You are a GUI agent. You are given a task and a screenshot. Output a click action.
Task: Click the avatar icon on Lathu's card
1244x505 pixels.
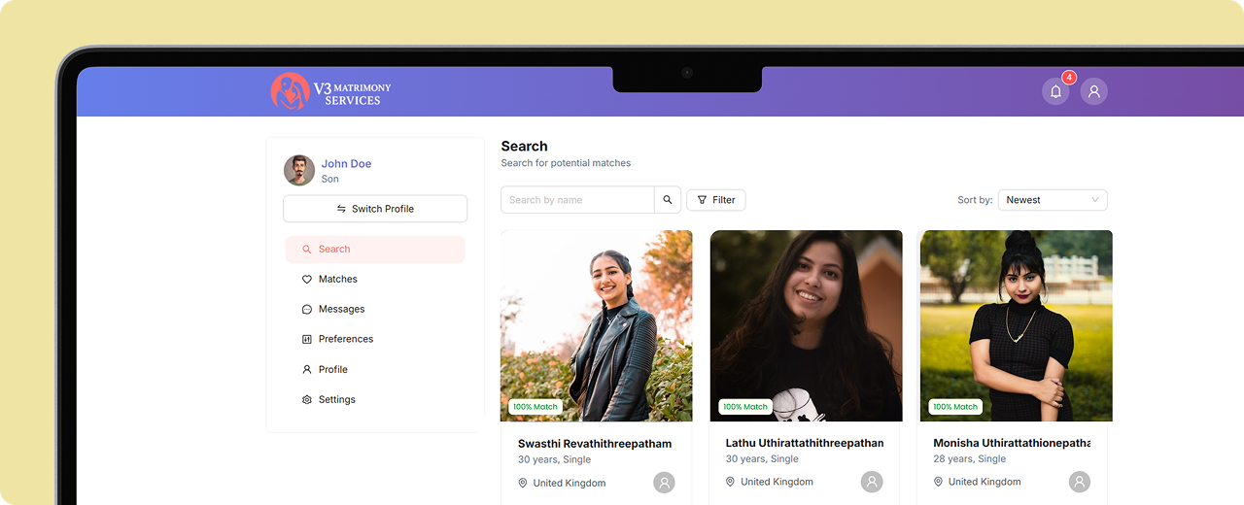pyautogui.click(x=872, y=482)
